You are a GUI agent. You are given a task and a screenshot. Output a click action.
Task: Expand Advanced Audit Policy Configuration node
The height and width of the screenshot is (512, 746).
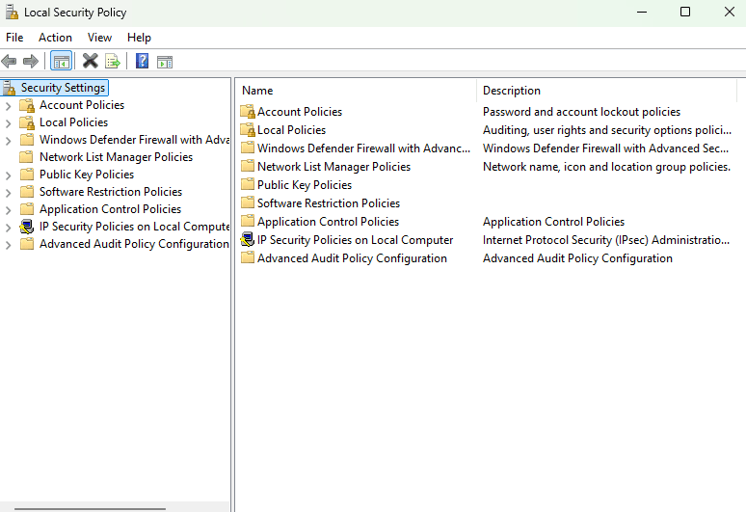(8, 245)
